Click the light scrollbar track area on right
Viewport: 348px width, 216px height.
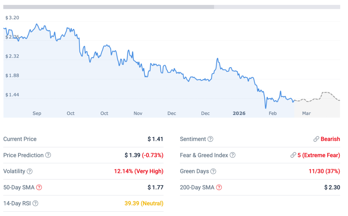(x=277, y=7)
